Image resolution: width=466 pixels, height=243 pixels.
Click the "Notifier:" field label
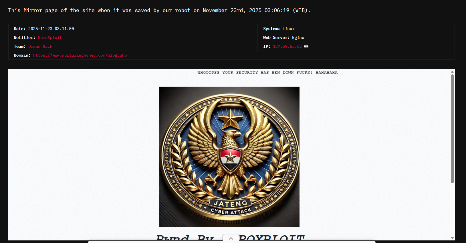pos(24,37)
